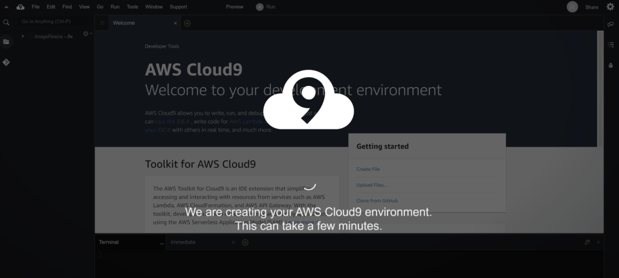Open Preferences with the gear icon
The image size is (619, 278).
click(x=610, y=7)
